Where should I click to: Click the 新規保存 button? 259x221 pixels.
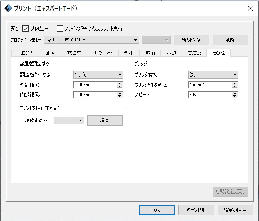tap(191, 40)
